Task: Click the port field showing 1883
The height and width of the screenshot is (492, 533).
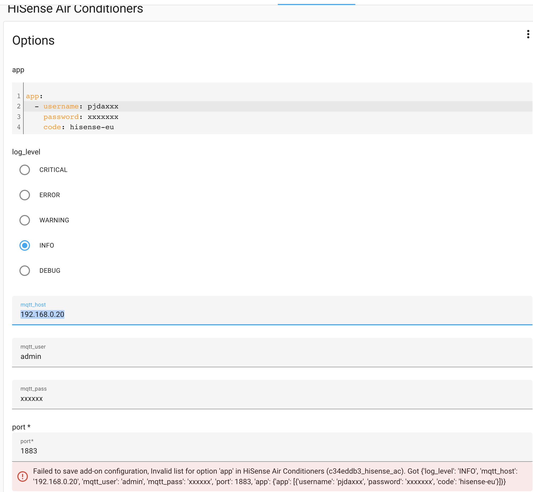Action: point(133,451)
